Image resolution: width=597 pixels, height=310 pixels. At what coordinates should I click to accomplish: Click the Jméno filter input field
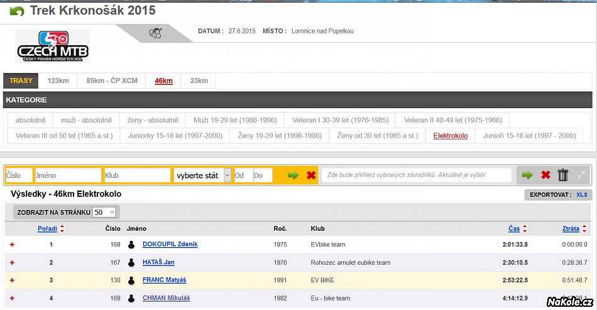coord(68,175)
